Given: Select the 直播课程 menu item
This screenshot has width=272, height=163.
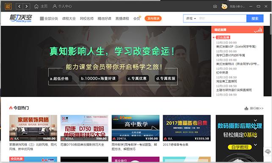Looking at the screenshot, I should pyautogui.click(x=122, y=18).
